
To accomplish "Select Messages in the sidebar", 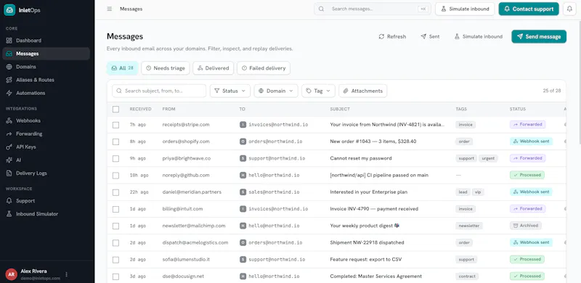I will click(x=46, y=54).
